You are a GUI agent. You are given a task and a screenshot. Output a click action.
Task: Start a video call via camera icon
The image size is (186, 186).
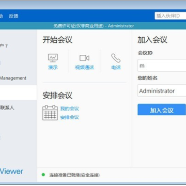(84, 58)
